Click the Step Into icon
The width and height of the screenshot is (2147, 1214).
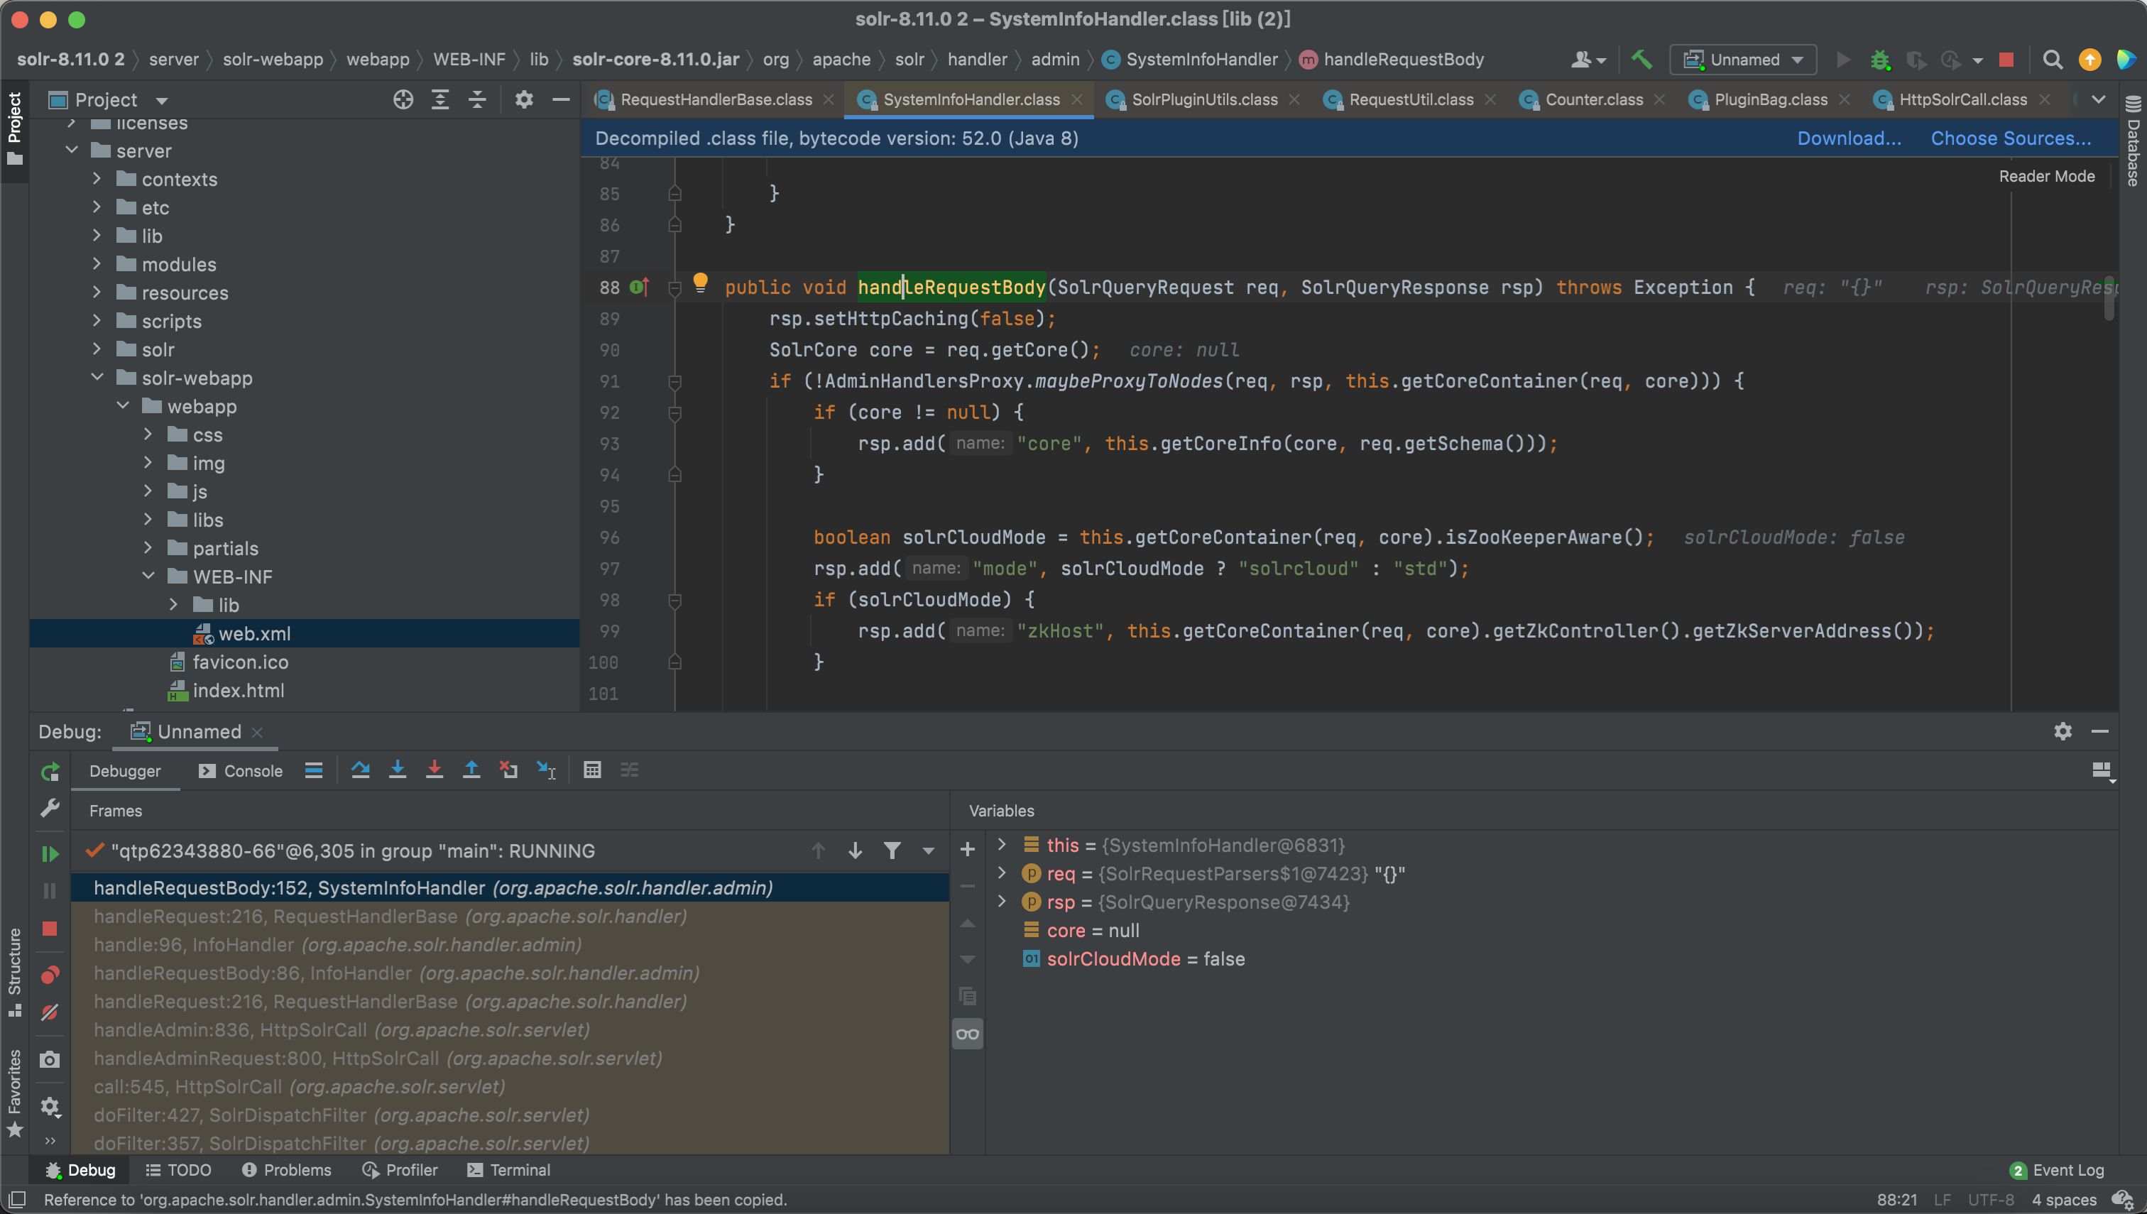click(x=398, y=770)
